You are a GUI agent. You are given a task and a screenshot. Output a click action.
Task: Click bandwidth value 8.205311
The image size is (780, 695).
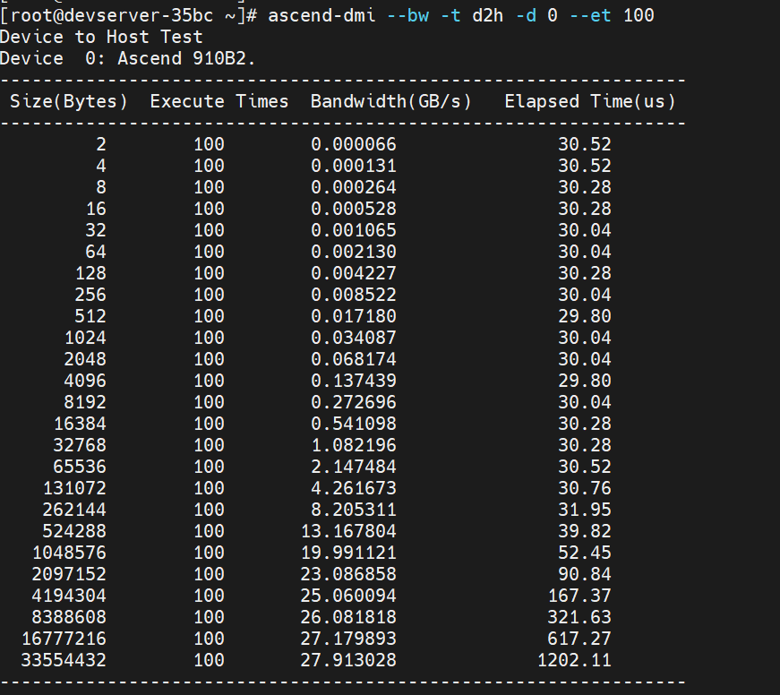pyautogui.click(x=354, y=510)
